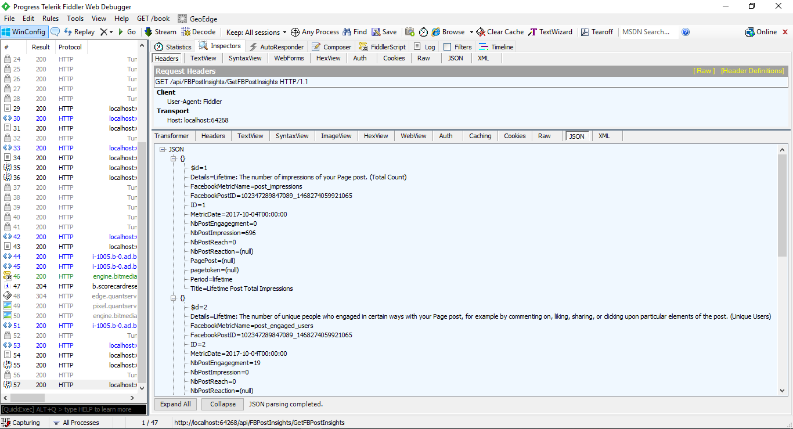Click the WinConfig toolbar button

(24, 32)
